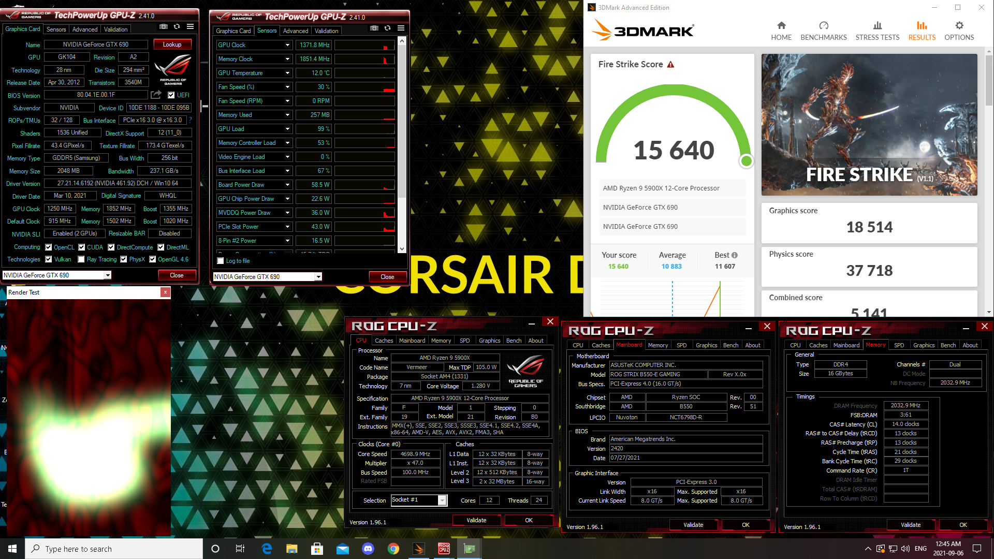
Task: Open Microsoft Store from taskbar
Action: pos(317,549)
